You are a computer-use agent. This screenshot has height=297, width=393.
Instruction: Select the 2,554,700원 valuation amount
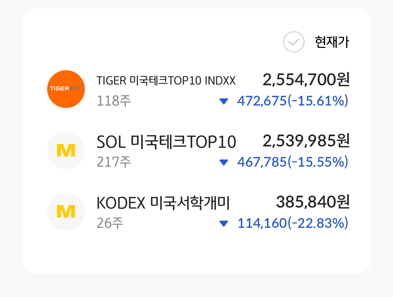(306, 80)
